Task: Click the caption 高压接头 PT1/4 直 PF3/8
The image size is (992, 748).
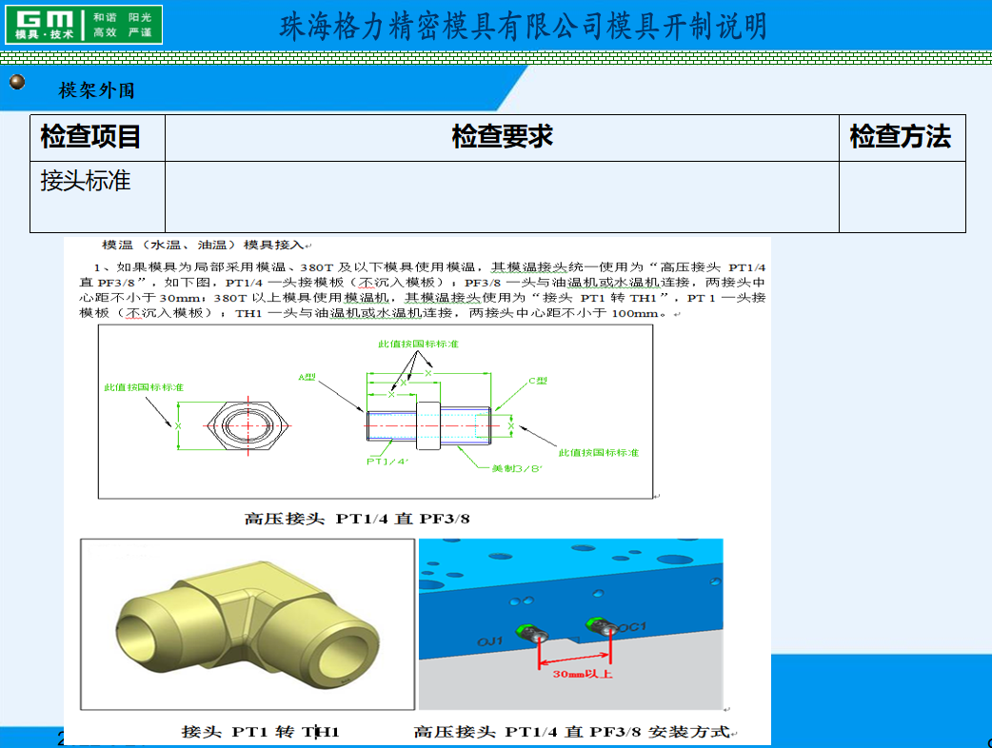Action: [357, 519]
